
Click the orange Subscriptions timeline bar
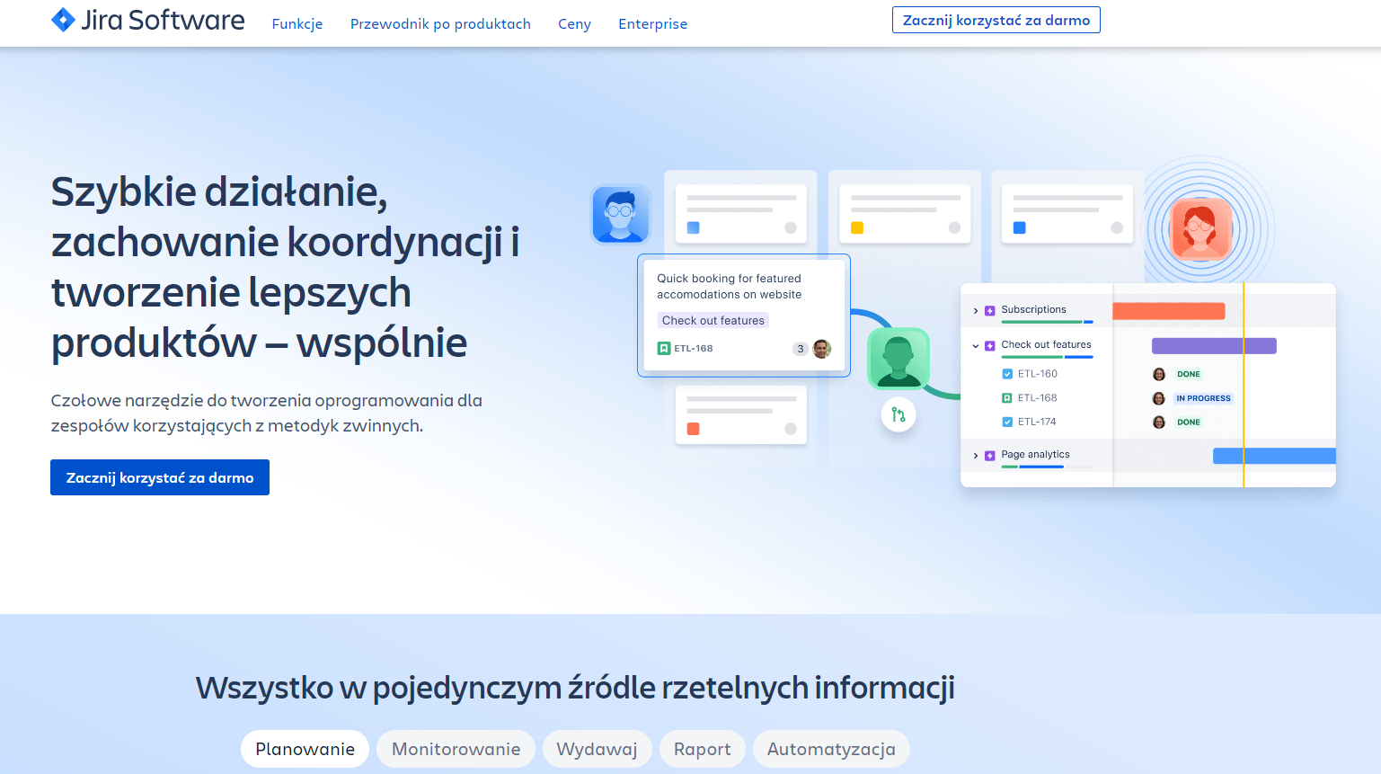(x=1169, y=311)
